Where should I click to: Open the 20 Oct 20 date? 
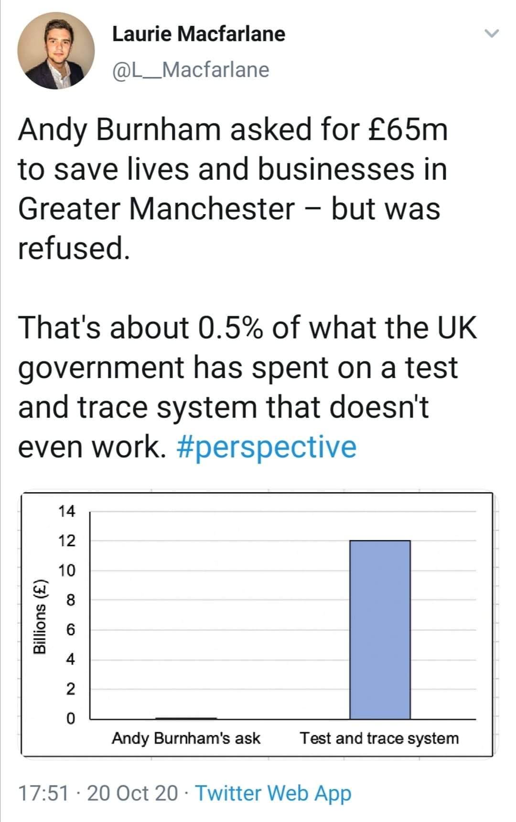pos(132,793)
